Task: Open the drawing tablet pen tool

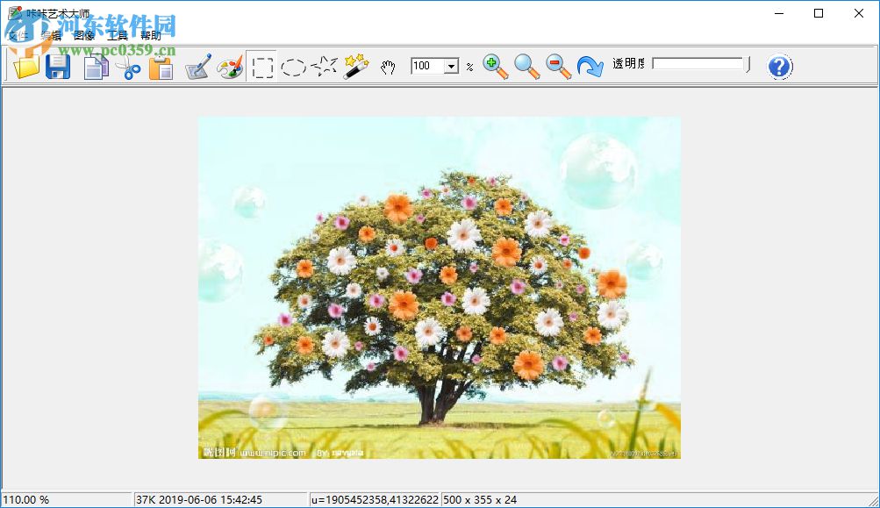Action: (197, 66)
